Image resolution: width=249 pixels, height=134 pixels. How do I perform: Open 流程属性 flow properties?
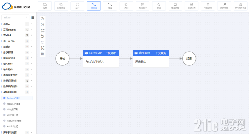[143, 6]
